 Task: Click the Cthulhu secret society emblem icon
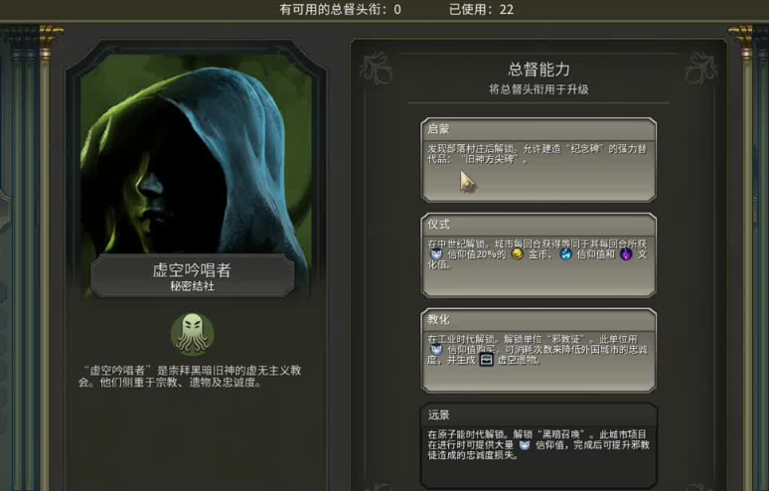coord(193,335)
